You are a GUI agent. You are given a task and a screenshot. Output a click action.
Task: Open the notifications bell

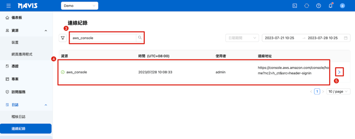click(x=330, y=6)
